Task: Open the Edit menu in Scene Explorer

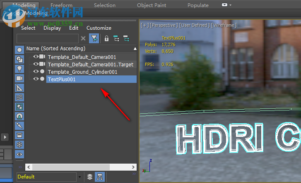Action: (x=74, y=28)
